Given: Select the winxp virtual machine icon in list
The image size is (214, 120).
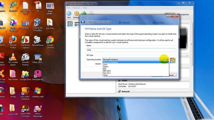Looking at the screenshot, I should point(70,24).
